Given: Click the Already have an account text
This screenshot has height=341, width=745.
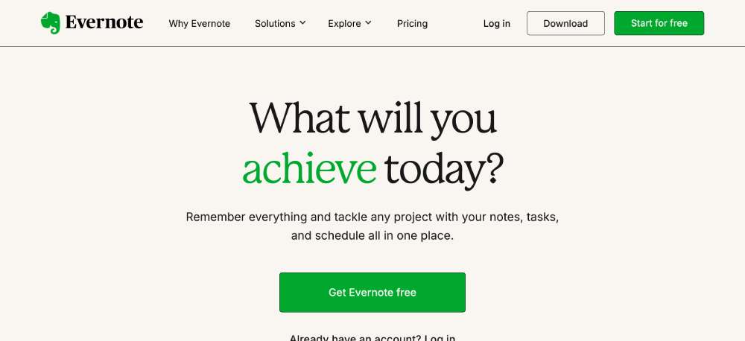Looking at the screenshot, I should point(355,338).
